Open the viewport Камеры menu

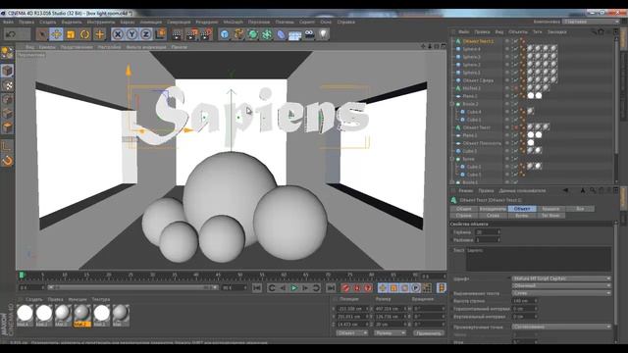coord(47,47)
